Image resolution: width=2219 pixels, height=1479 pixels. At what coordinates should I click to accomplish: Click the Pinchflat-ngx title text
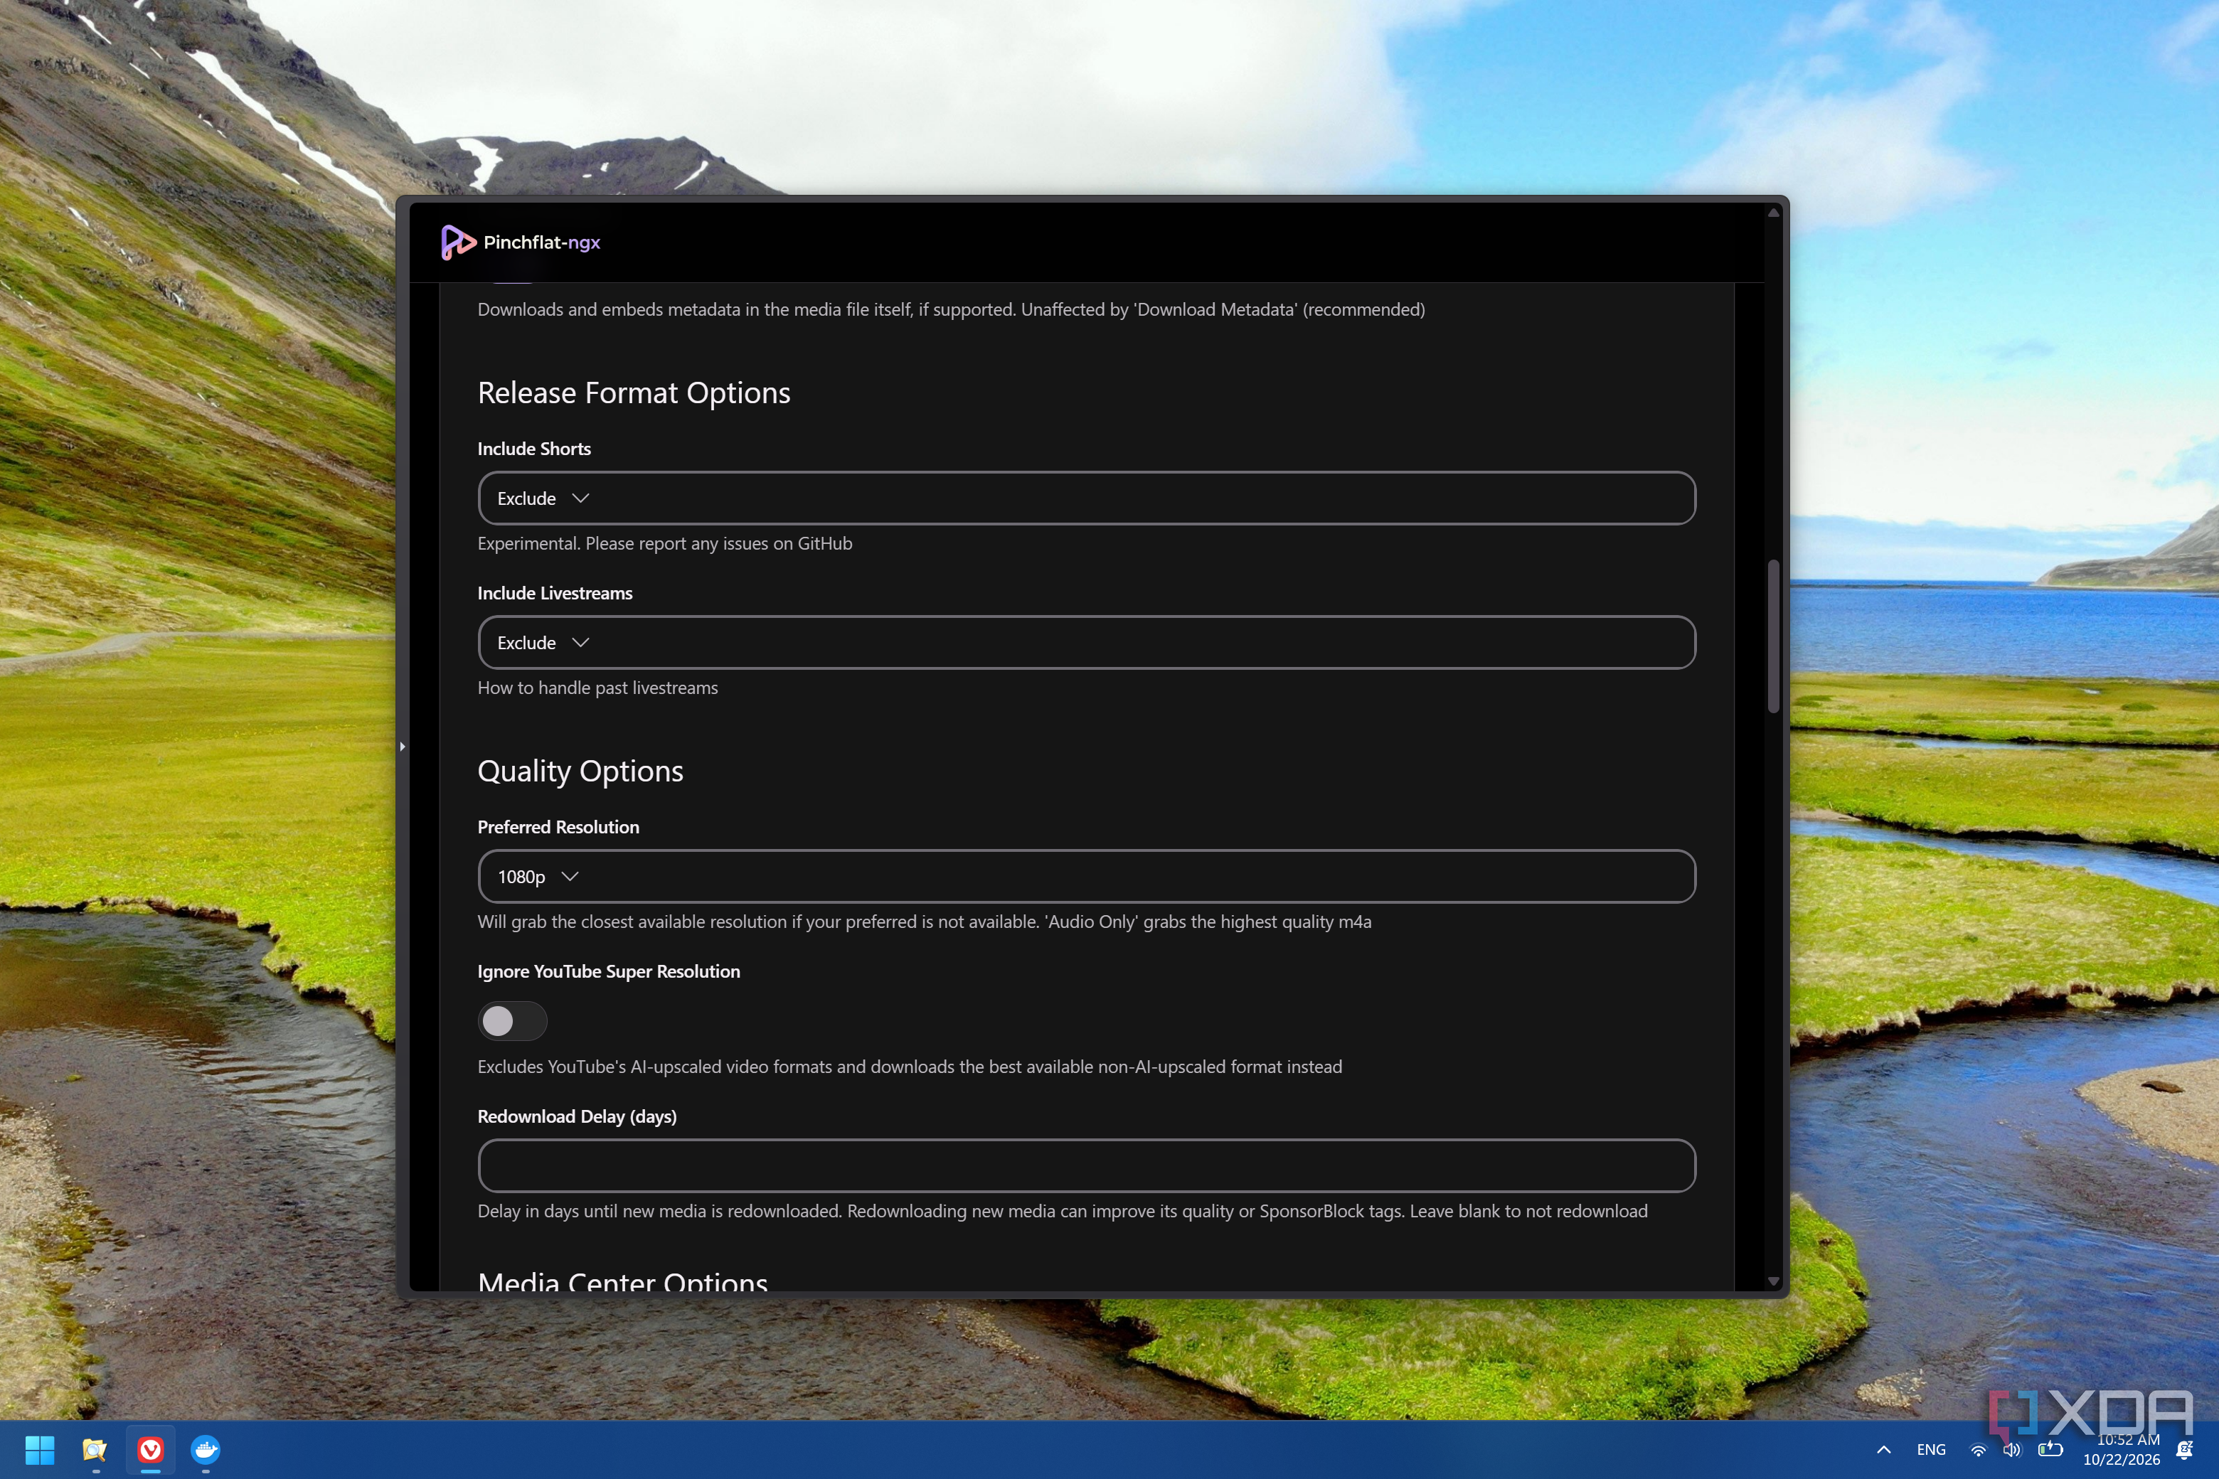541,242
